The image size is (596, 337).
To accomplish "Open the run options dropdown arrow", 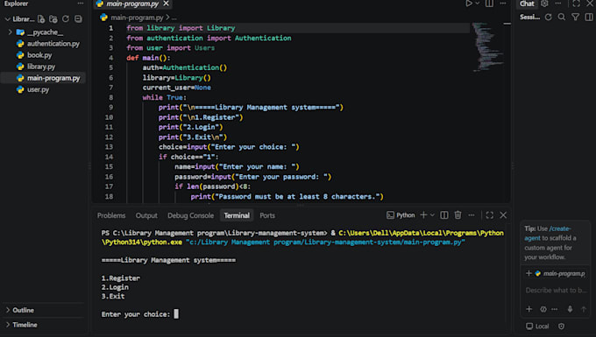I will (478, 4).
